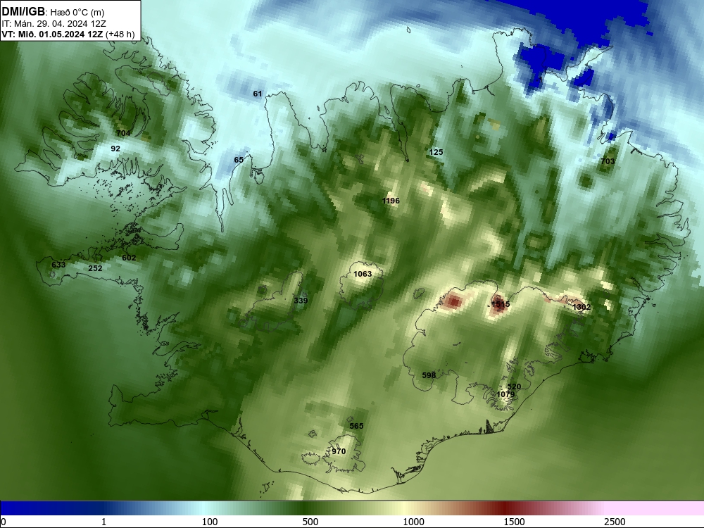704x528 pixels.
Task: Click the valid time 'VT: Mið. 01.05.2024 12Z'
Action: pos(53,34)
